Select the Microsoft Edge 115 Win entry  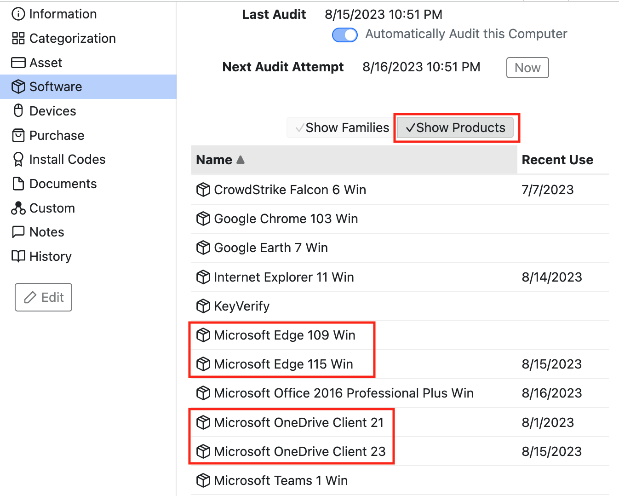pos(400,364)
